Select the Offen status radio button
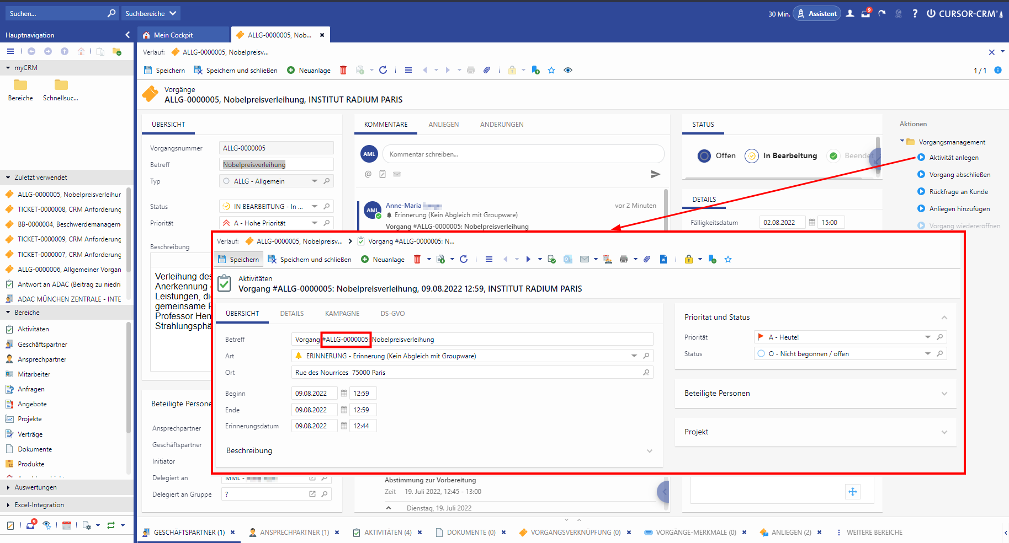The height and width of the screenshot is (543, 1009). [x=704, y=156]
